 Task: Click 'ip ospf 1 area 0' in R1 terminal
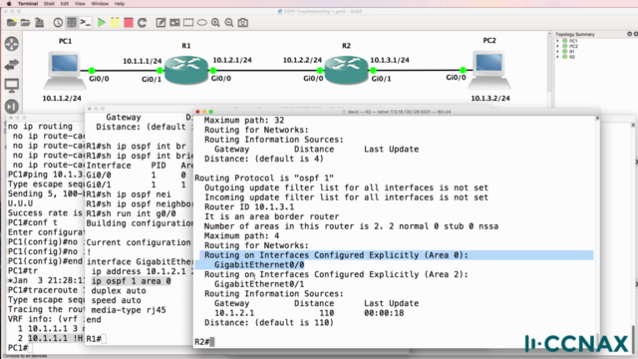(x=131, y=281)
